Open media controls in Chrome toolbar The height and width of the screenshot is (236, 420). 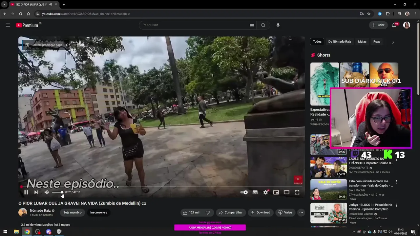pyautogui.click(x=399, y=14)
